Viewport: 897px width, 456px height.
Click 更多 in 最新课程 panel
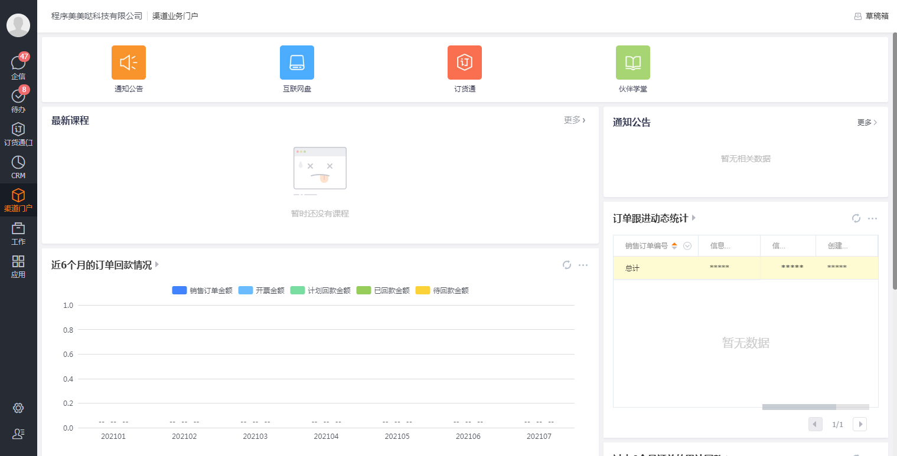(575, 120)
